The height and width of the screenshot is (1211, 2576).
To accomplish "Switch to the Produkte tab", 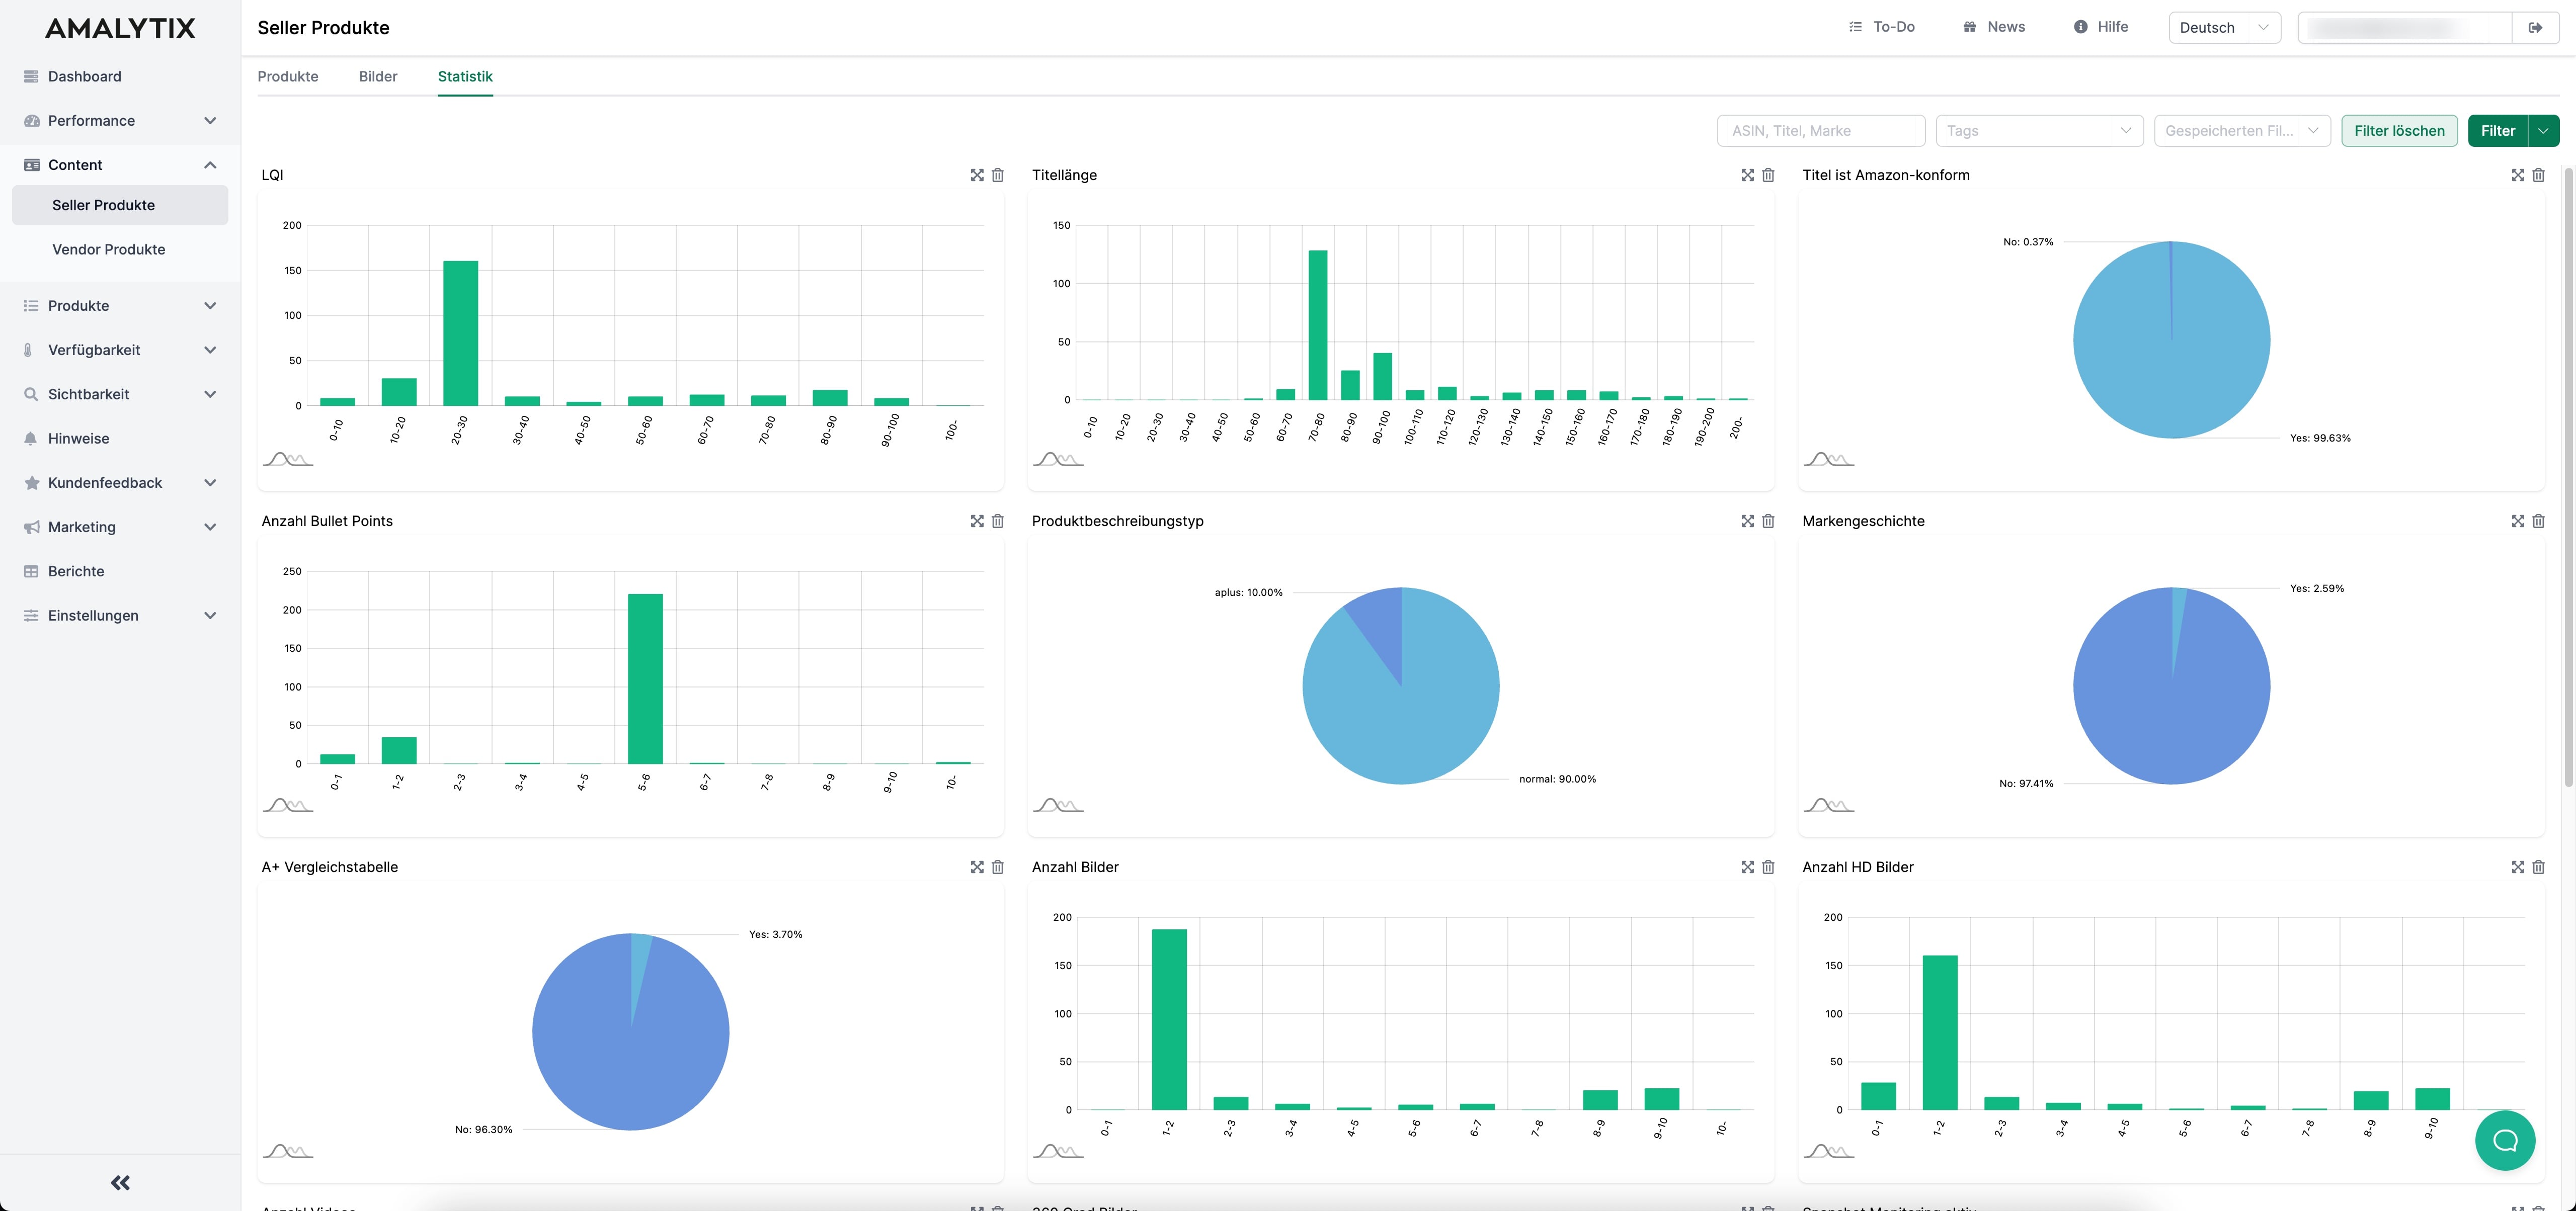I will click(x=288, y=77).
